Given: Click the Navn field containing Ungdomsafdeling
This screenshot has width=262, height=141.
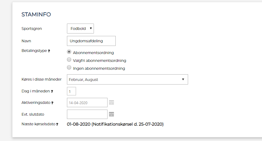Looking at the screenshot, I should (x=91, y=41).
